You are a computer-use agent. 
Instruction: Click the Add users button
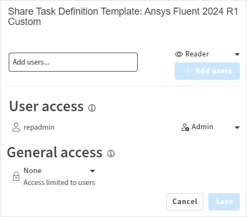click(x=207, y=71)
